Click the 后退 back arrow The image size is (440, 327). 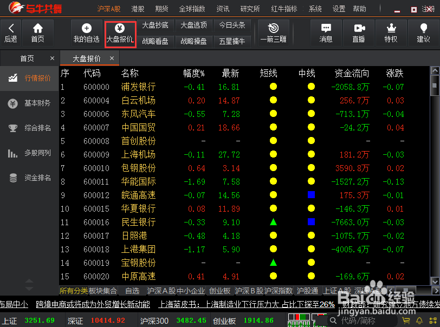(11, 33)
